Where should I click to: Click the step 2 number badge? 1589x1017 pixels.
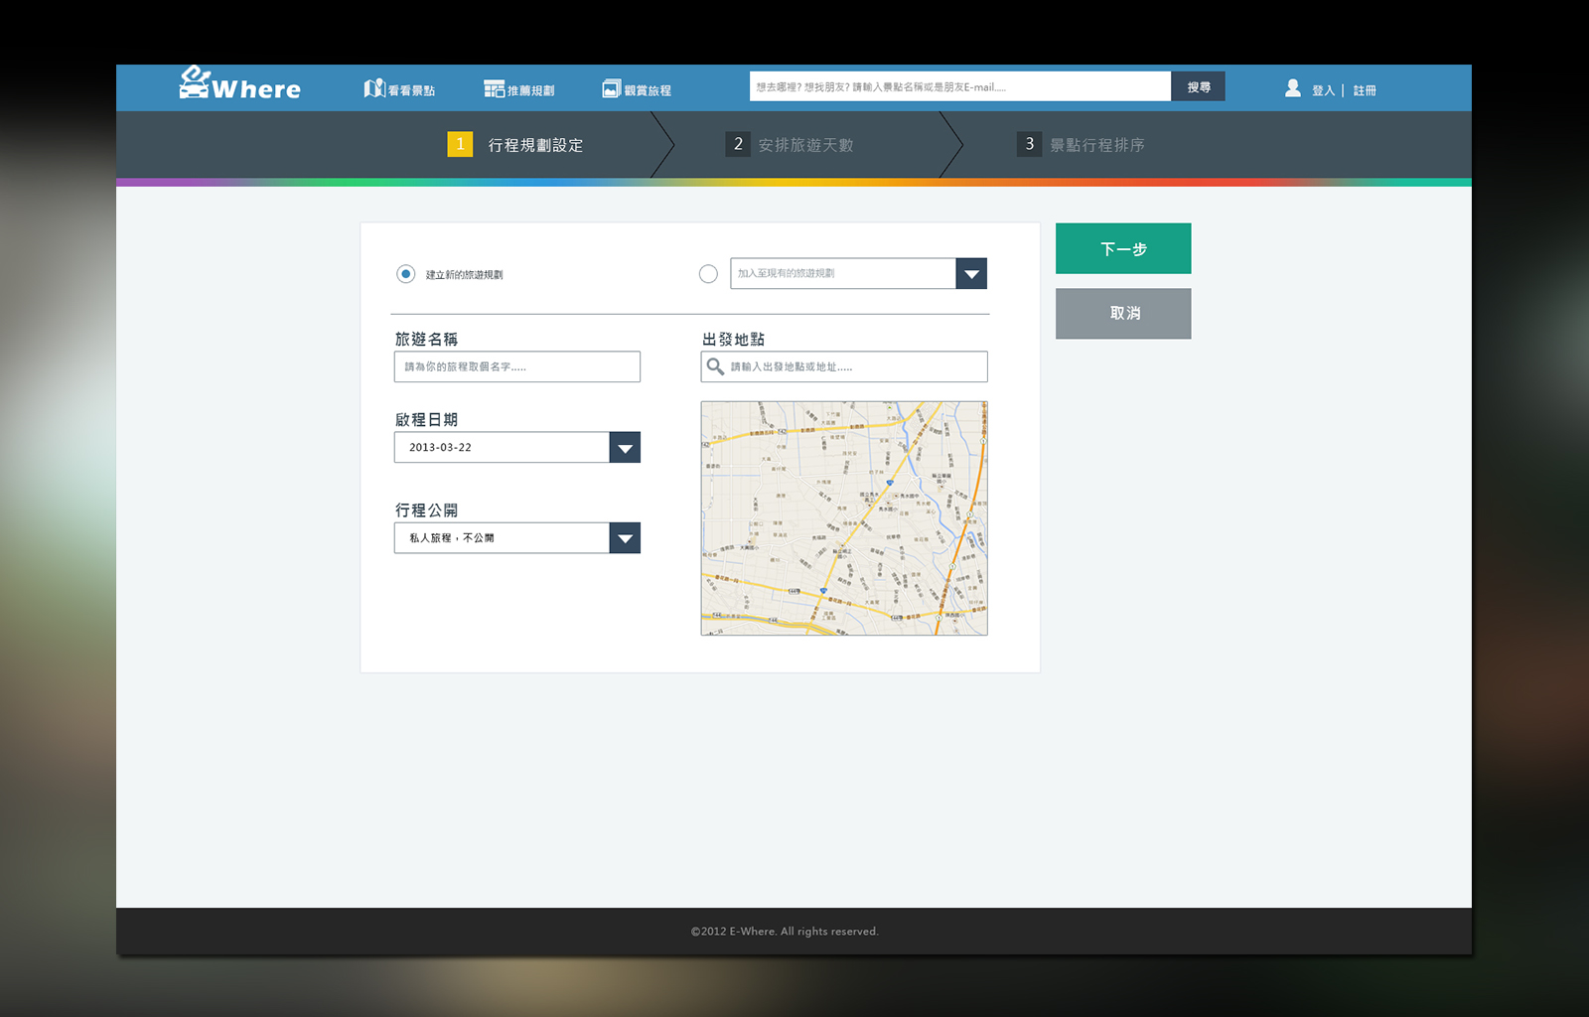click(738, 144)
